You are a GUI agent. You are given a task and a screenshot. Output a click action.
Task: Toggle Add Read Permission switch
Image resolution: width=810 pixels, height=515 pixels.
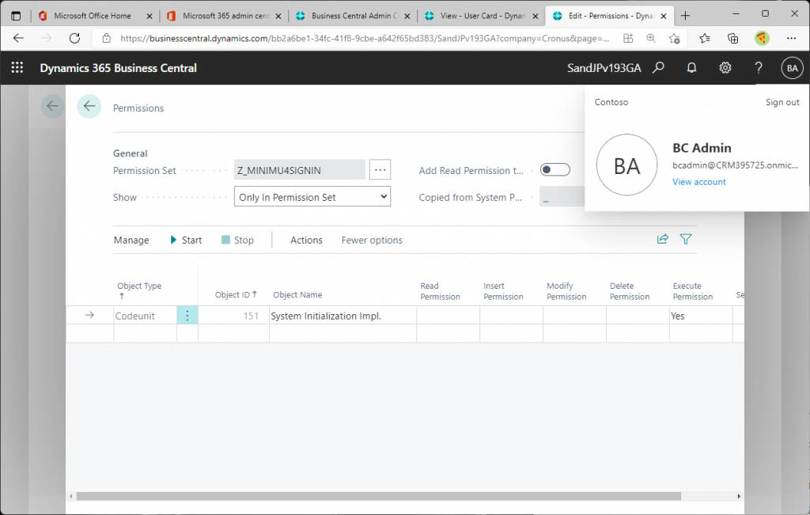click(555, 169)
